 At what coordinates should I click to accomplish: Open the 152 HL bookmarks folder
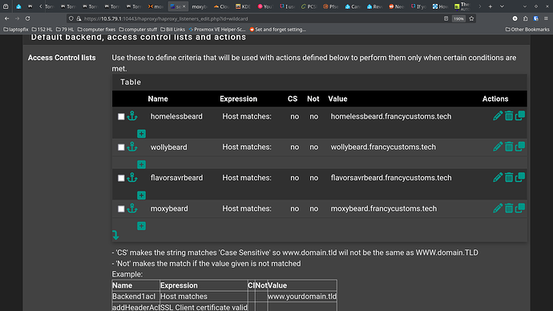click(x=42, y=30)
